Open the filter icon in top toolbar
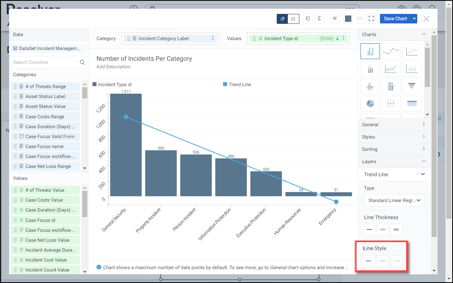Image resolution: width=453 pixels, height=283 pixels. (x=335, y=19)
